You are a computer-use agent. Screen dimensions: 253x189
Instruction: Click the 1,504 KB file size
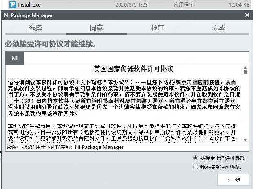[x=240, y=4]
